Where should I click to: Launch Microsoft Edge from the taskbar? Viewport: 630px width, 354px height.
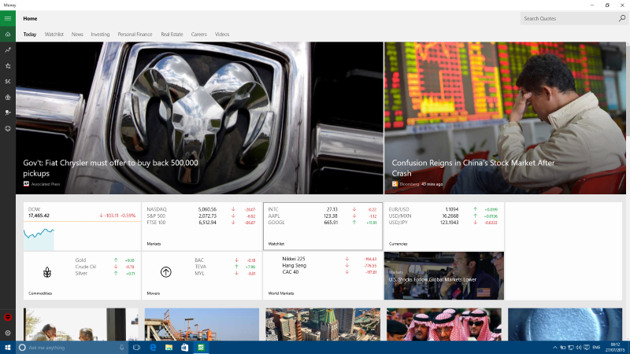[x=153, y=347]
